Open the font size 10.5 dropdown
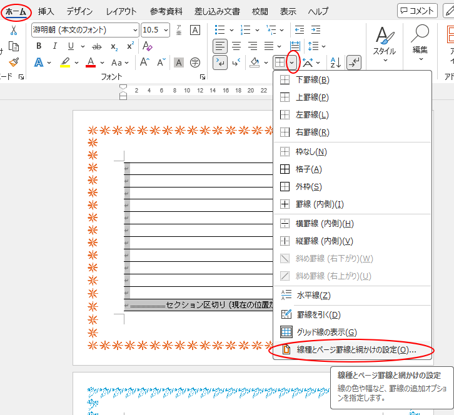 click(x=166, y=30)
